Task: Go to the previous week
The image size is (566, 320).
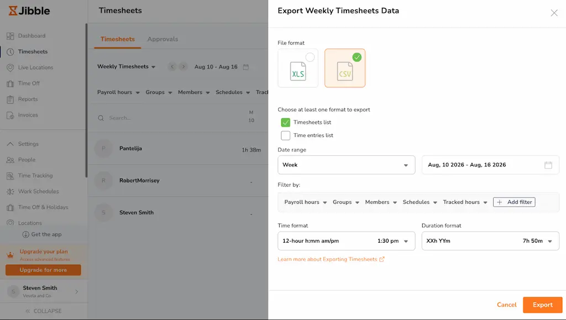Action: pyautogui.click(x=172, y=67)
